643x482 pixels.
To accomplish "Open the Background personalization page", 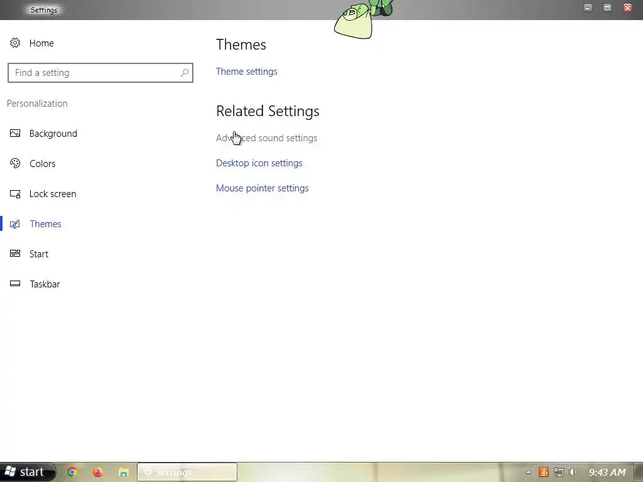I will [53, 134].
